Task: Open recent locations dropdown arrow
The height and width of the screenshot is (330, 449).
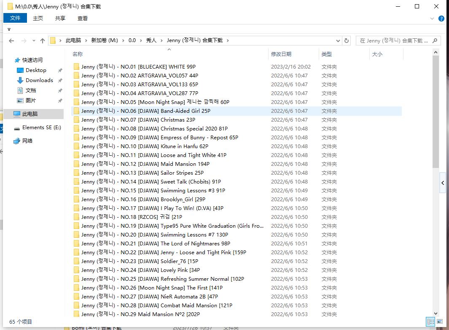Action: click(x=34, y=40)
